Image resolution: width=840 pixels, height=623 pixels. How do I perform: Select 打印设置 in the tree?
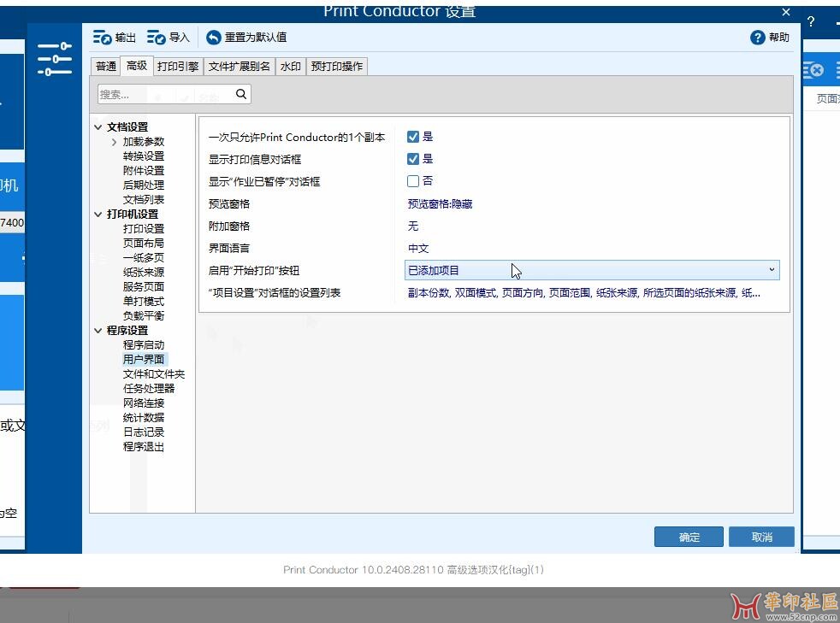click(144, 229)
